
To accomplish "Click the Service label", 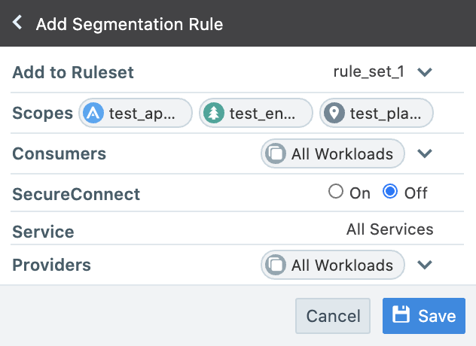I will pos(43,232).
